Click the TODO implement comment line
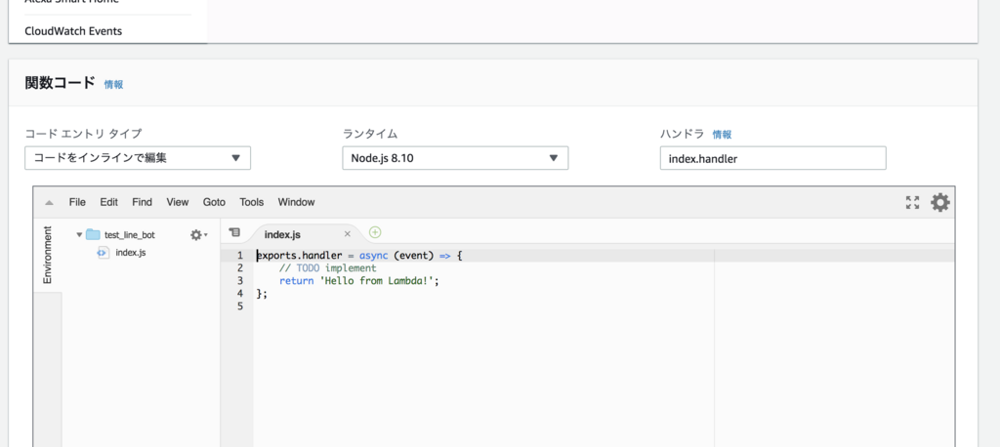 (x=328, y=268)
